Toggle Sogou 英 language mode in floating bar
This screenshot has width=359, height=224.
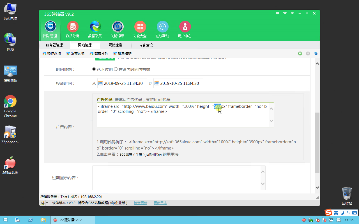336,213
